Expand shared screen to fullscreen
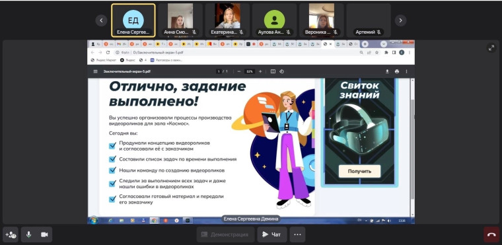The height and width of the screenshot is (245, 502). pos(491,48)
